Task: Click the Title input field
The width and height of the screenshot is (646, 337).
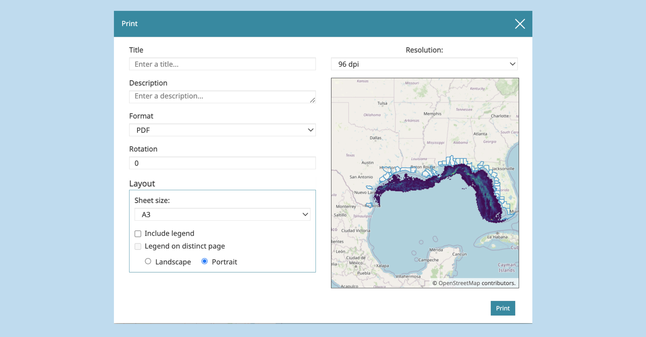Action: [222, 64]
